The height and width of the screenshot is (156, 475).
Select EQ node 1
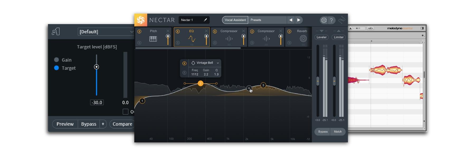[x=142, y=101]
